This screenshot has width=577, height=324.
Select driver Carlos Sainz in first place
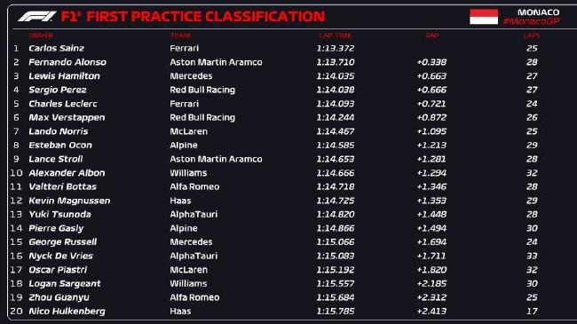coord(56,48)
